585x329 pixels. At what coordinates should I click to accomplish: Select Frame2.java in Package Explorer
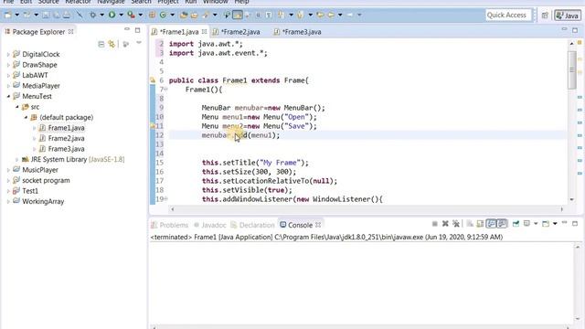coord(66,138)
